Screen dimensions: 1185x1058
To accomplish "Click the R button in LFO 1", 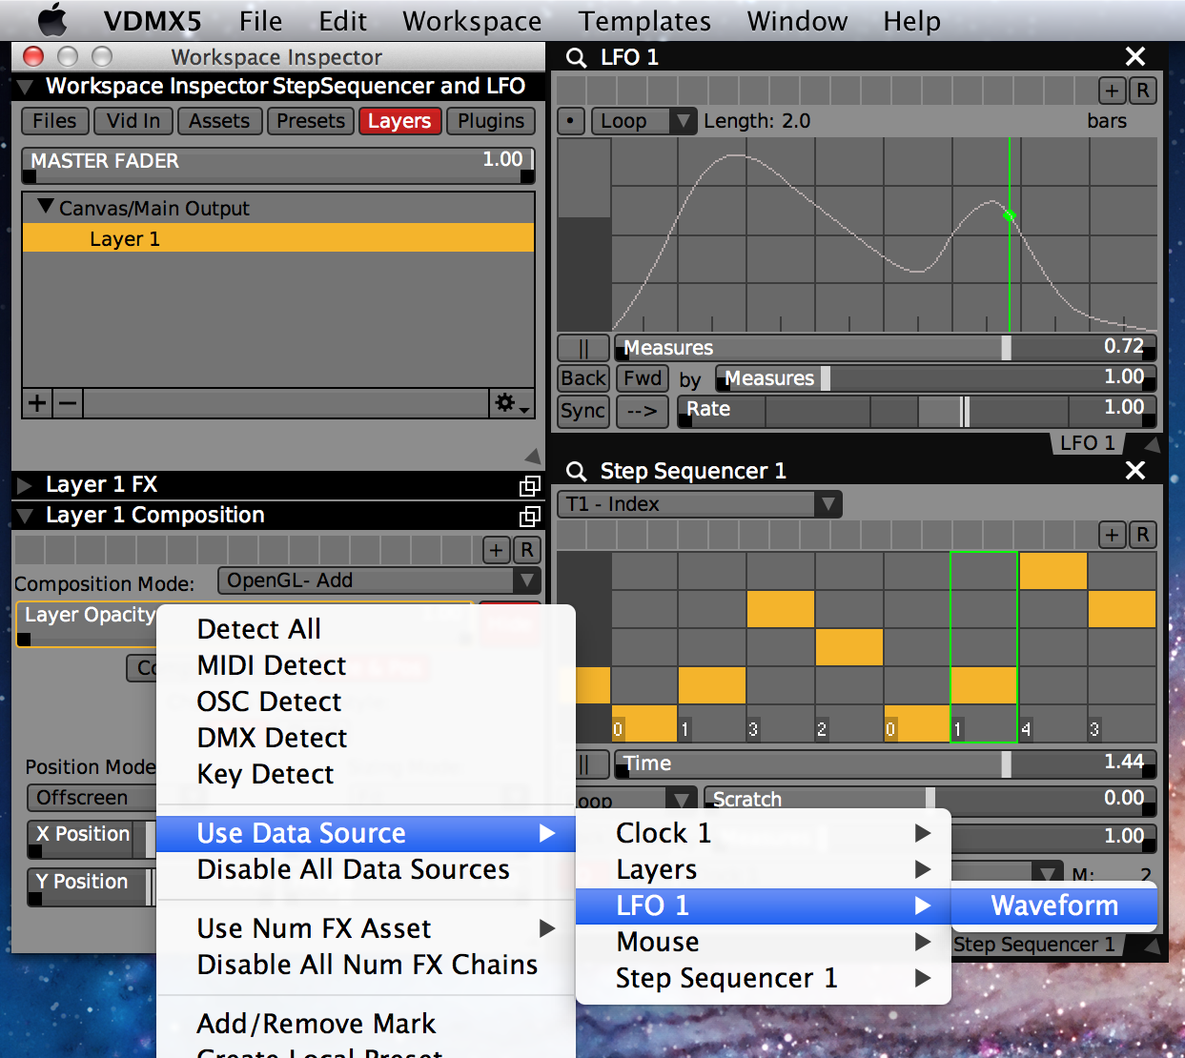I will click(1143, 91).
